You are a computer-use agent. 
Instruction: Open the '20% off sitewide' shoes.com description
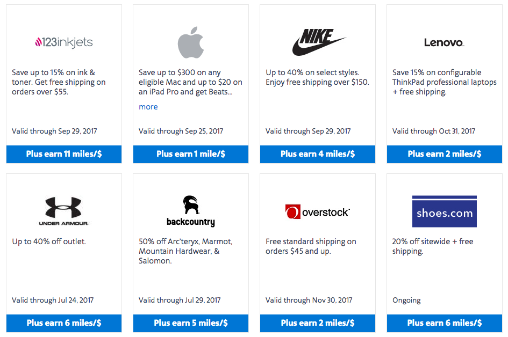(x=433, y=246)
